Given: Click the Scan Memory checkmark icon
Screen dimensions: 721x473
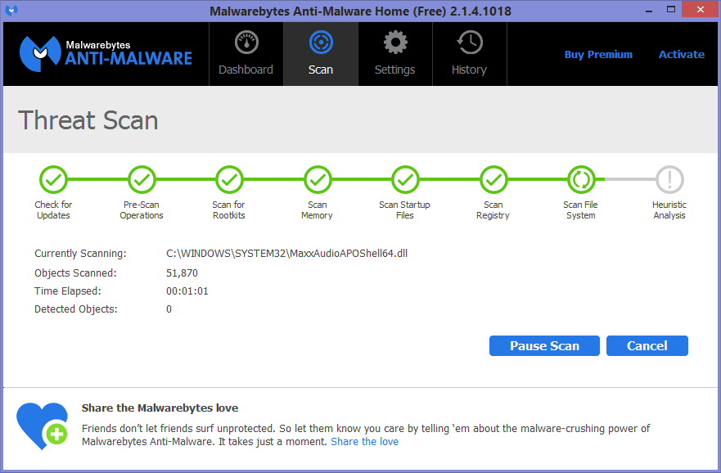Looking at the screenshot, I should click(x=318, y=180).
